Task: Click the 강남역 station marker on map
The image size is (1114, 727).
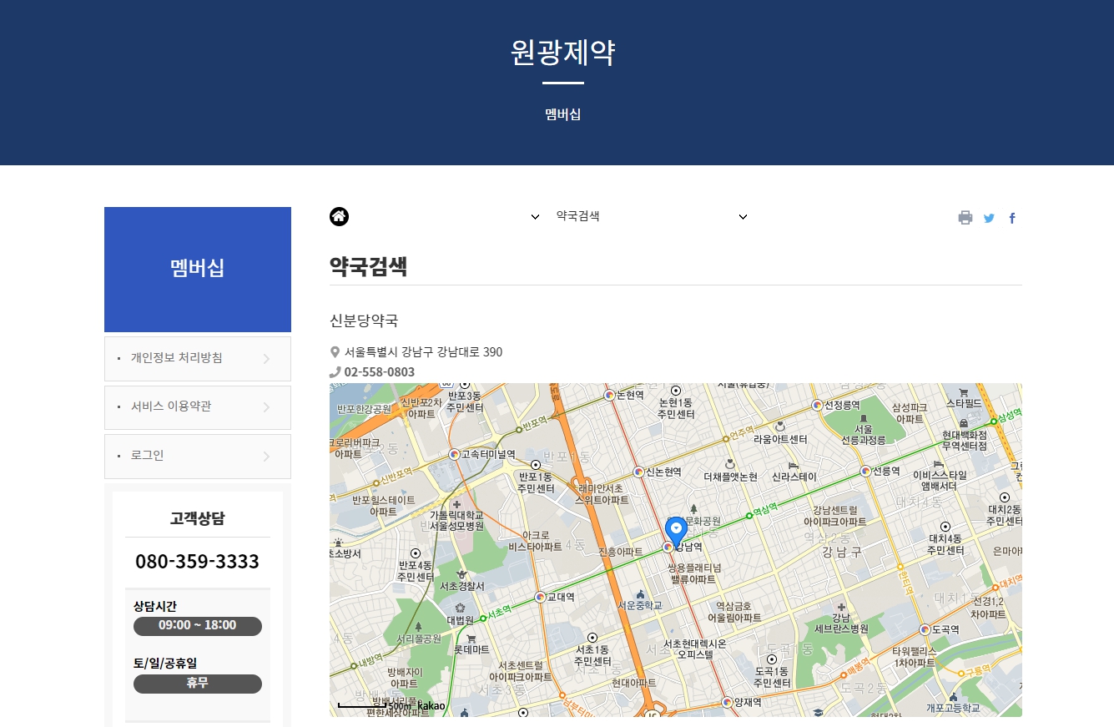Action: pyautogui.click(x=668, y=547)
